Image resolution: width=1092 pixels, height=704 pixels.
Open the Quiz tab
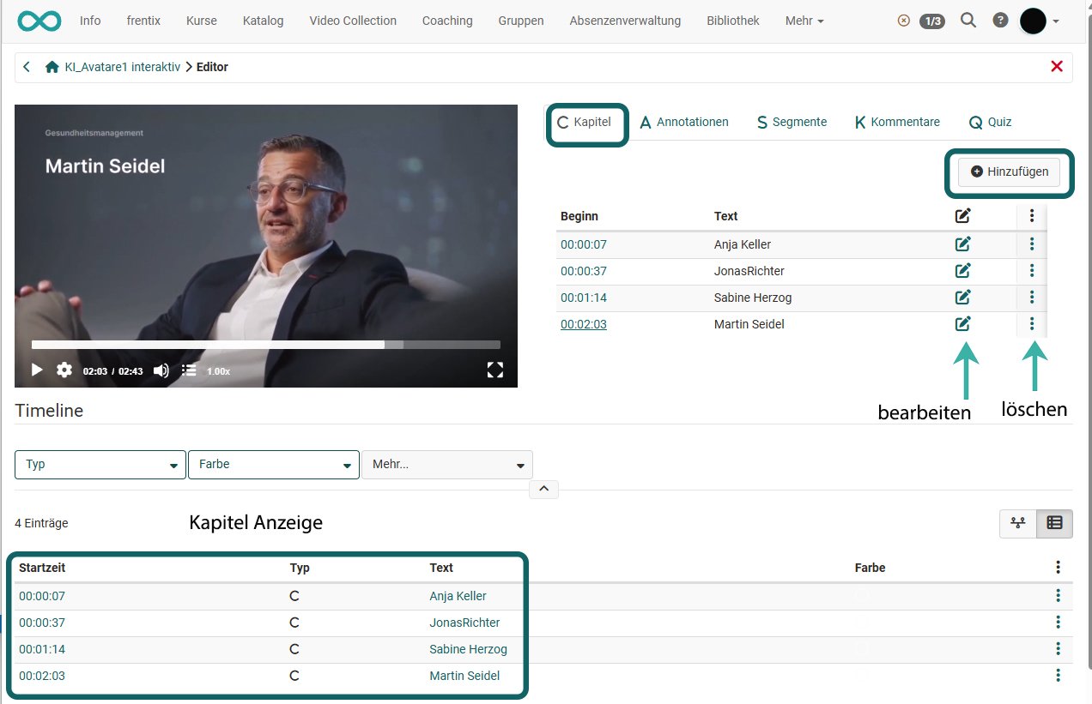pos(991,122)
